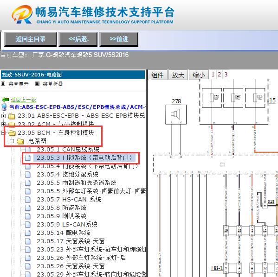
Task: Click the document icon beside 23.05.26 尾灯-后
Action: click(x=28, y=258)
